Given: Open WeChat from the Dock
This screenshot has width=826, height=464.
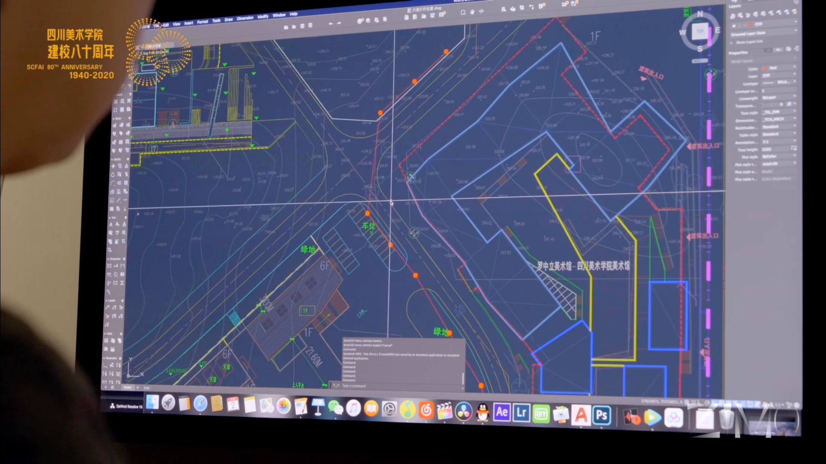Looking at the screenshot, I should pos(336,407).
